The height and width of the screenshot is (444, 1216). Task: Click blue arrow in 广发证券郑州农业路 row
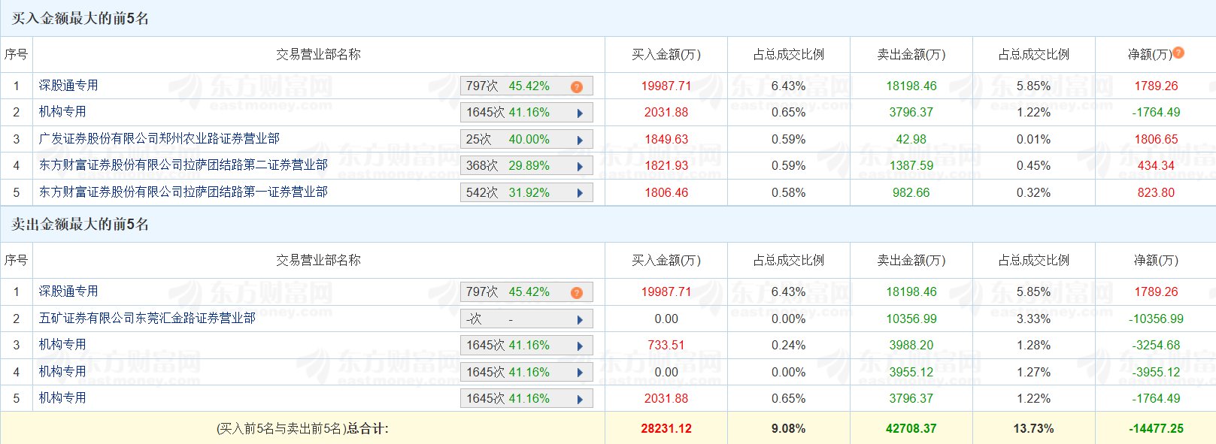(x=580, y=140)
